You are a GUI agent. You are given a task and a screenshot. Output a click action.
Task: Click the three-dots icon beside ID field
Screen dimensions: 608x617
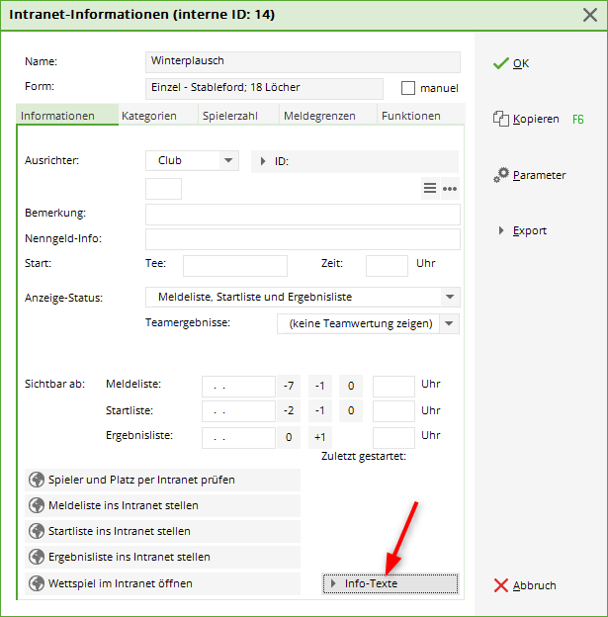point(450,189)
